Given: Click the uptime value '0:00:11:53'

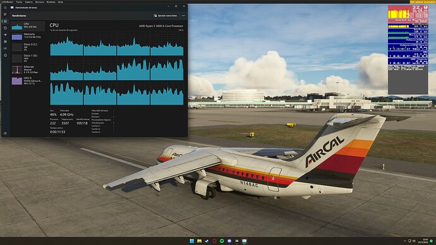Looking at the screenshot, I should point(58,132).
